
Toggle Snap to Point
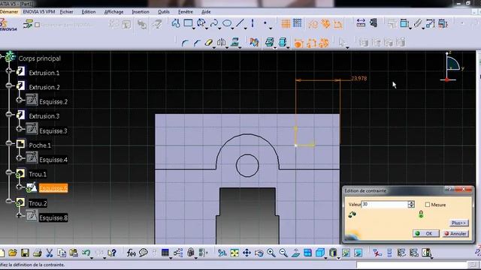pyautogui.click(x=298, y=23)
